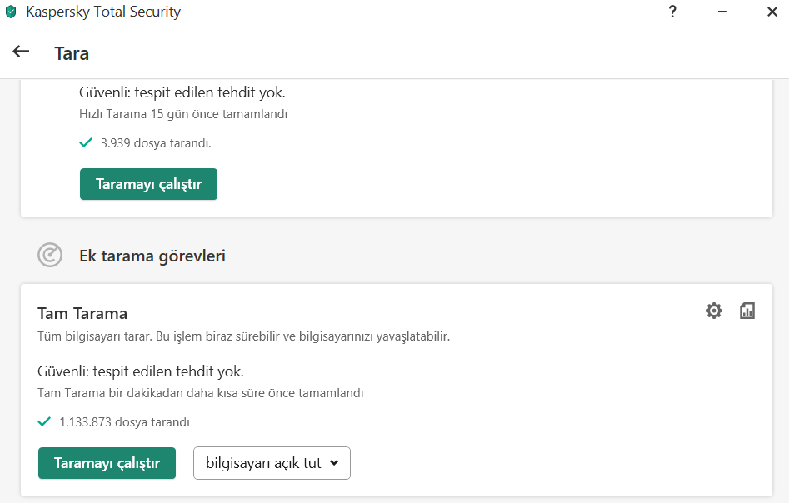
Task: Start Tam Tarama with Taramayı çalıştır button
Action: tap(107, 463)
